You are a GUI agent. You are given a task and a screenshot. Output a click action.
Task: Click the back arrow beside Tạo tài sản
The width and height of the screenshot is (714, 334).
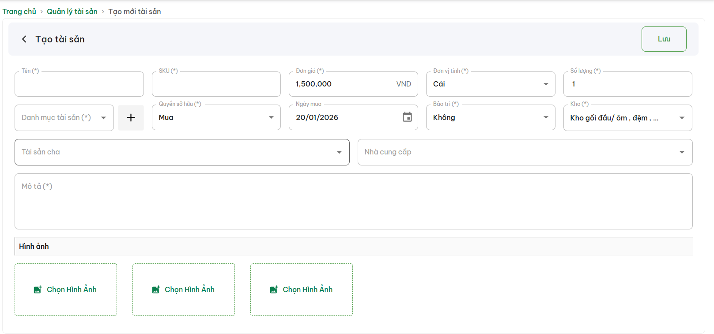click(24, 39)
